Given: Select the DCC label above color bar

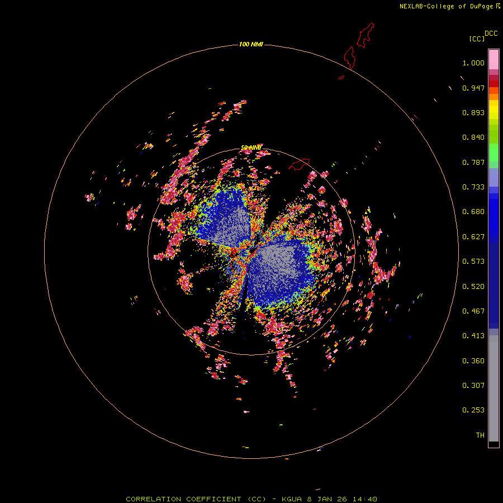Looking at the screenshot, I should tap(491, 34).
